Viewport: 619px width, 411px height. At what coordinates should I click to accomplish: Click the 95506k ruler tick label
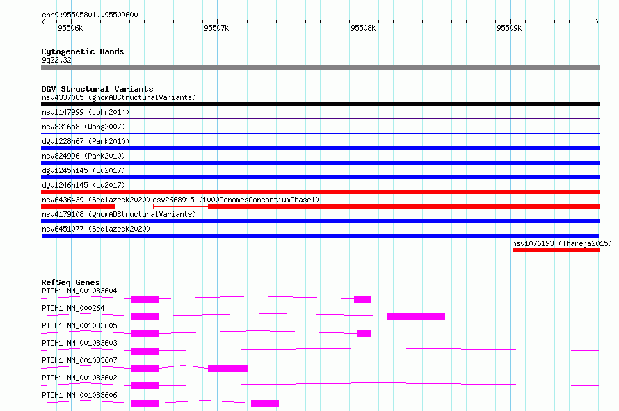(x=70, y=28)
